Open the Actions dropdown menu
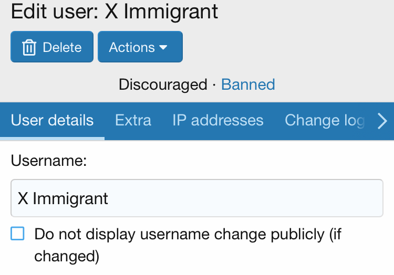This screenshot has width=394, height=275. click(x=140, y=47)
